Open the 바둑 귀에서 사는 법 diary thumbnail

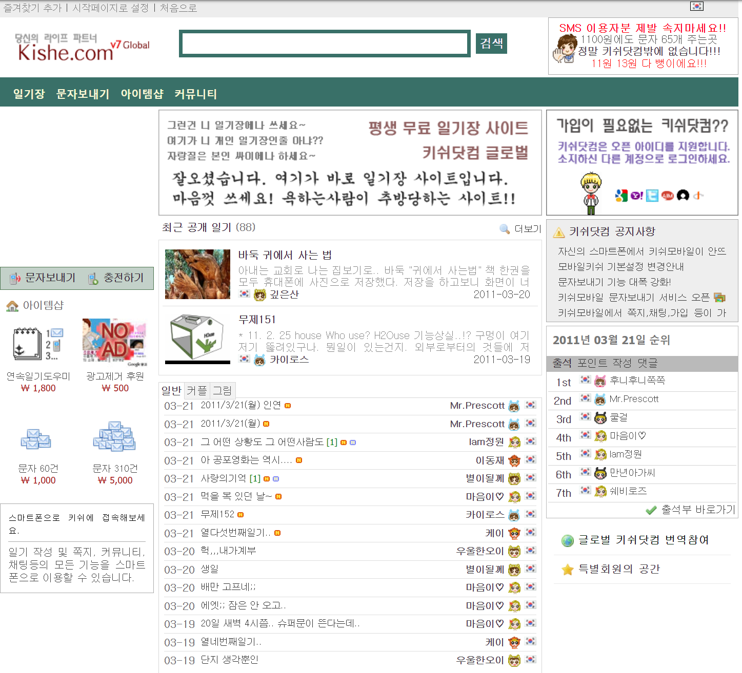[x=197, y=274]
